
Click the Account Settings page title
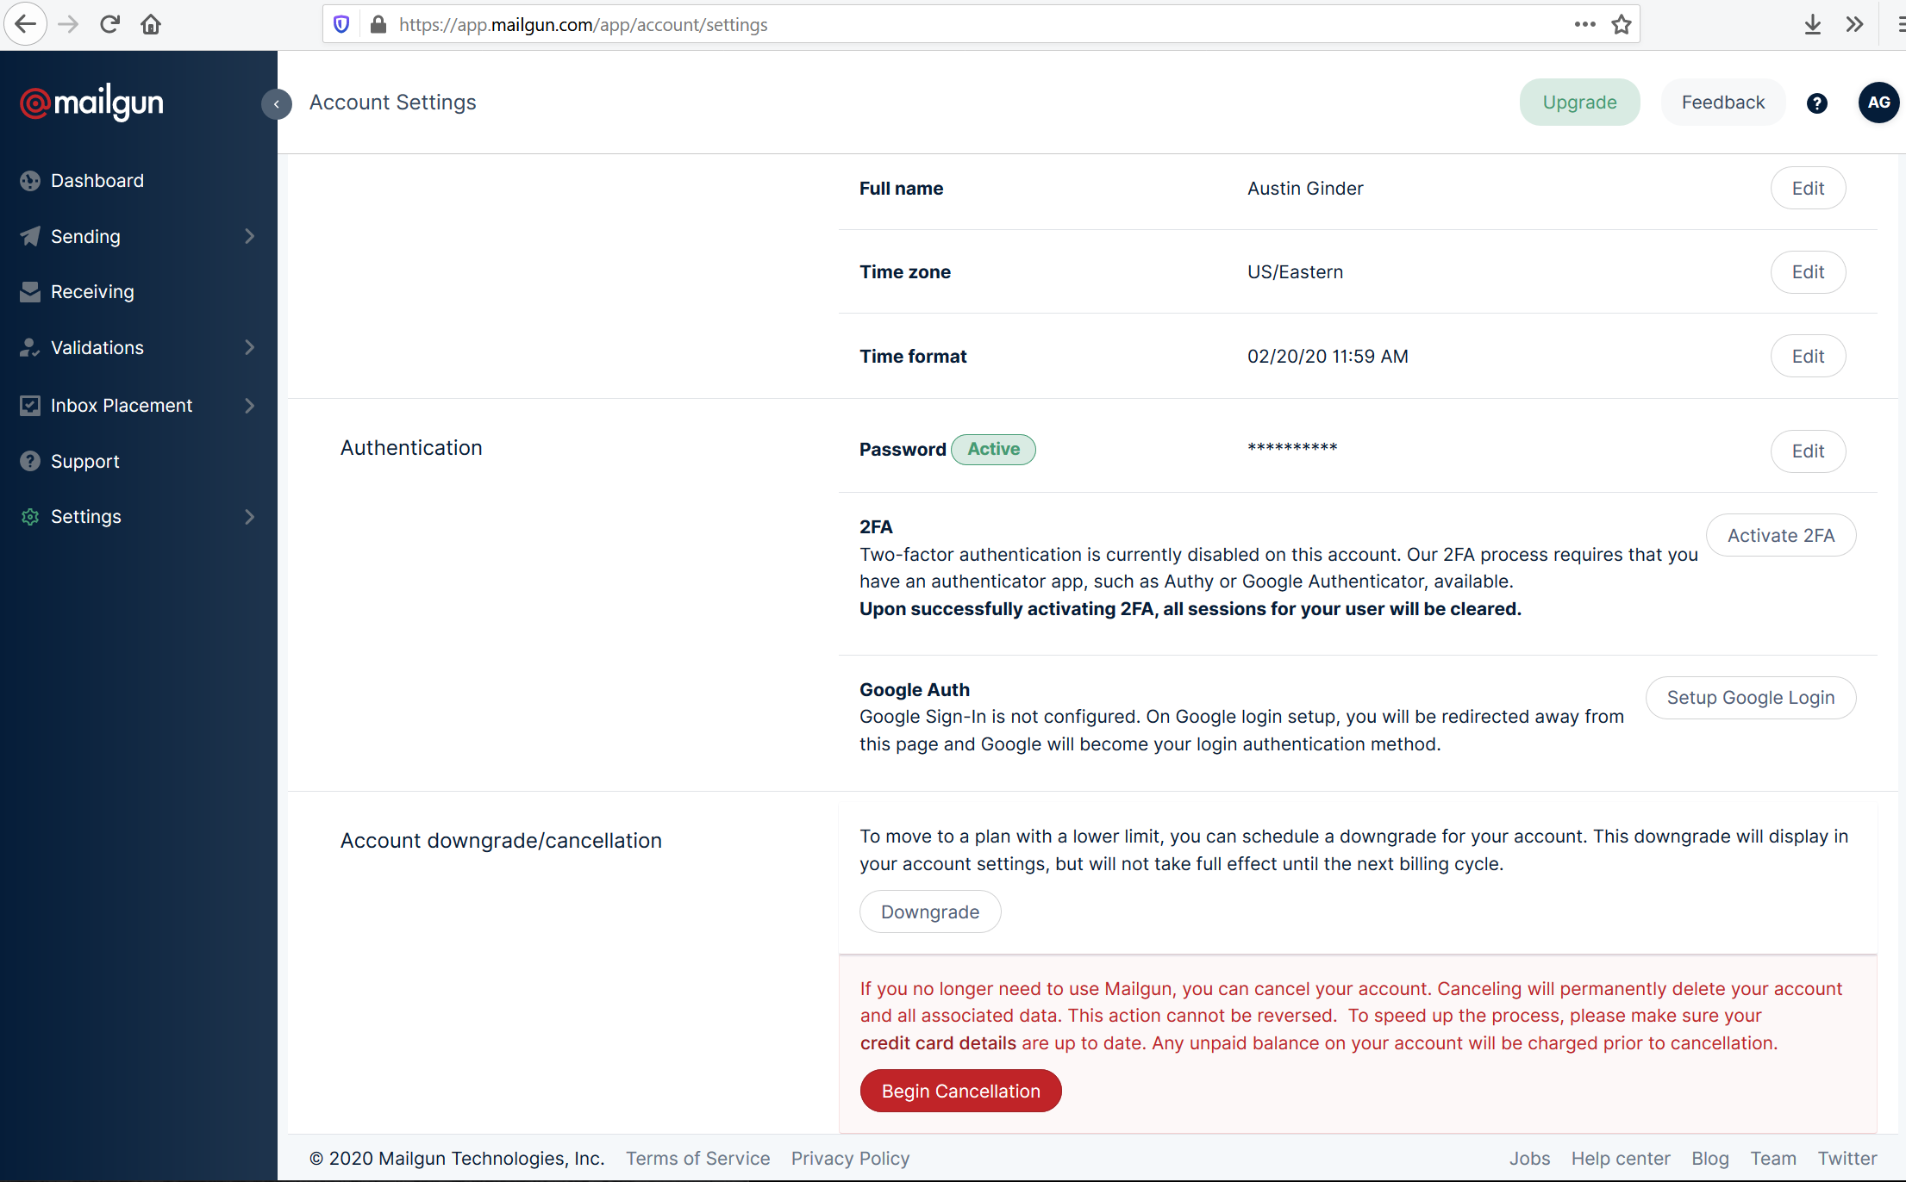392,103
